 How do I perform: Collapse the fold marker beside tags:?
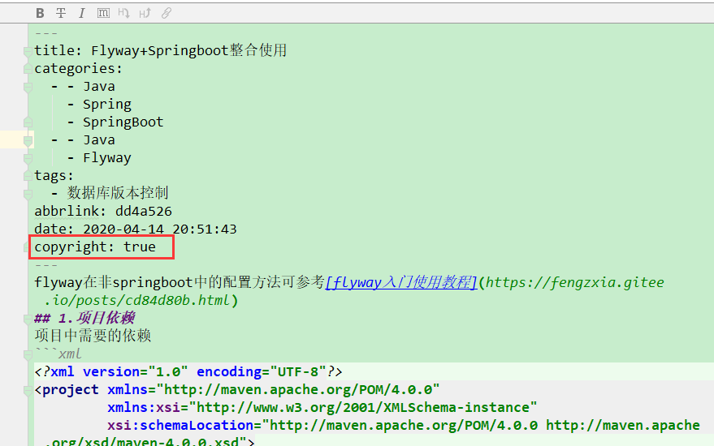[28, 176]
